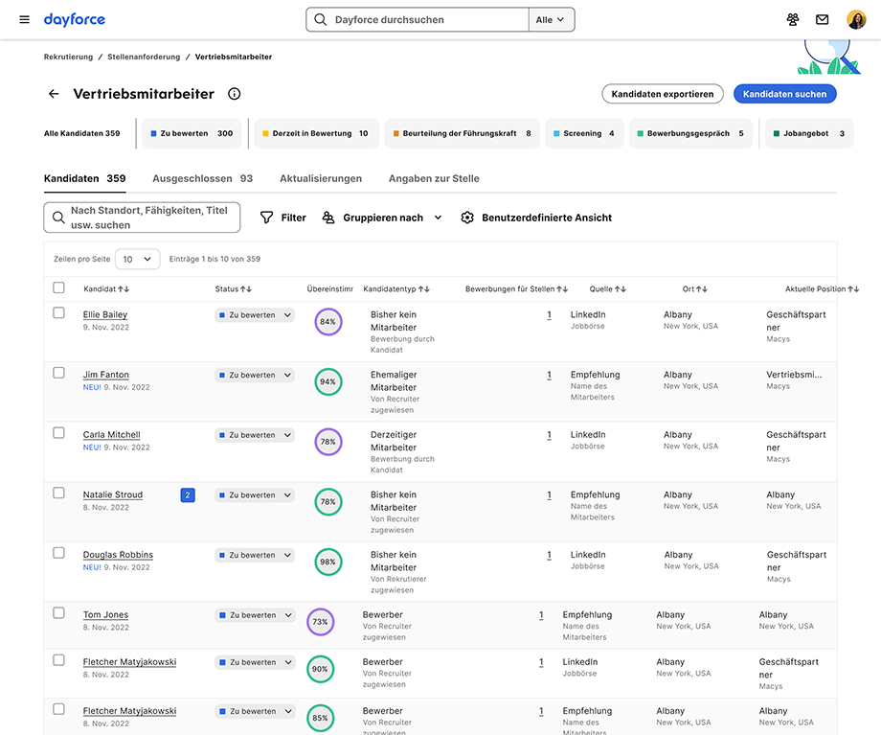Screen dimensions: 881x735
Task: Check the select-all candidates checkbox
Action: [x=58, y=287]
